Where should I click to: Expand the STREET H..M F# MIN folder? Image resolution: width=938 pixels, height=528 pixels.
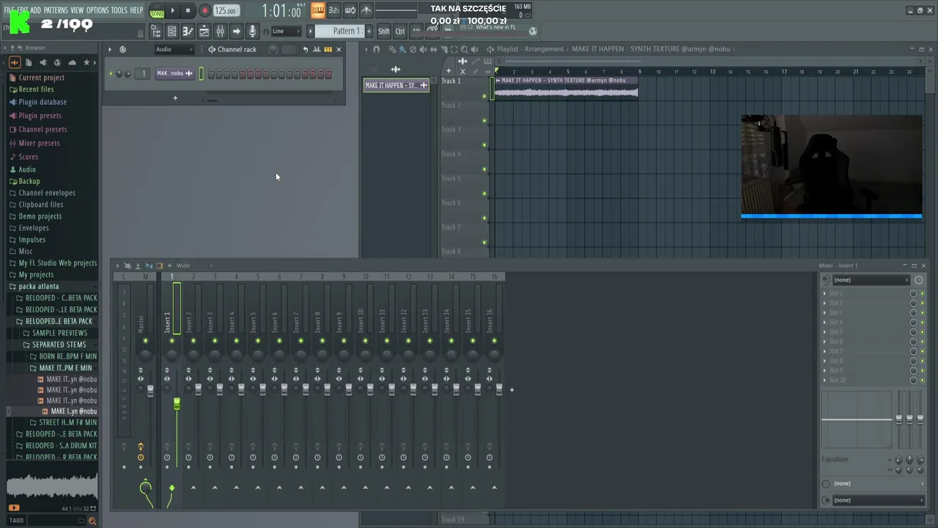pos(67,422)
